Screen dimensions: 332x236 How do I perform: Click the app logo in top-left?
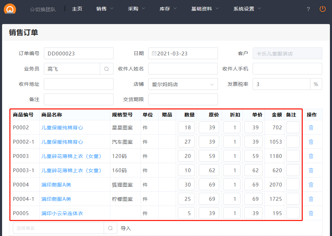pyautogui.click(x=10, y=9)
